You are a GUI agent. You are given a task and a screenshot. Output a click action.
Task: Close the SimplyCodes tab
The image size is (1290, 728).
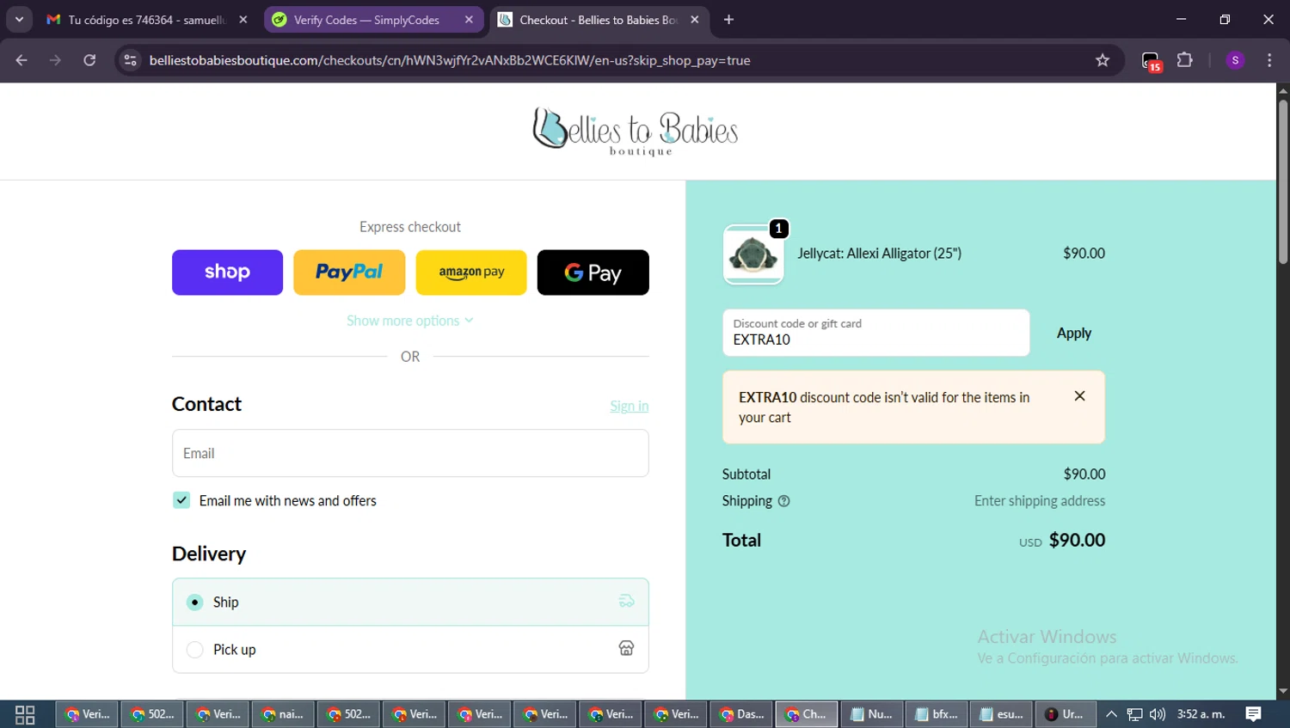[x=469, y=20]
